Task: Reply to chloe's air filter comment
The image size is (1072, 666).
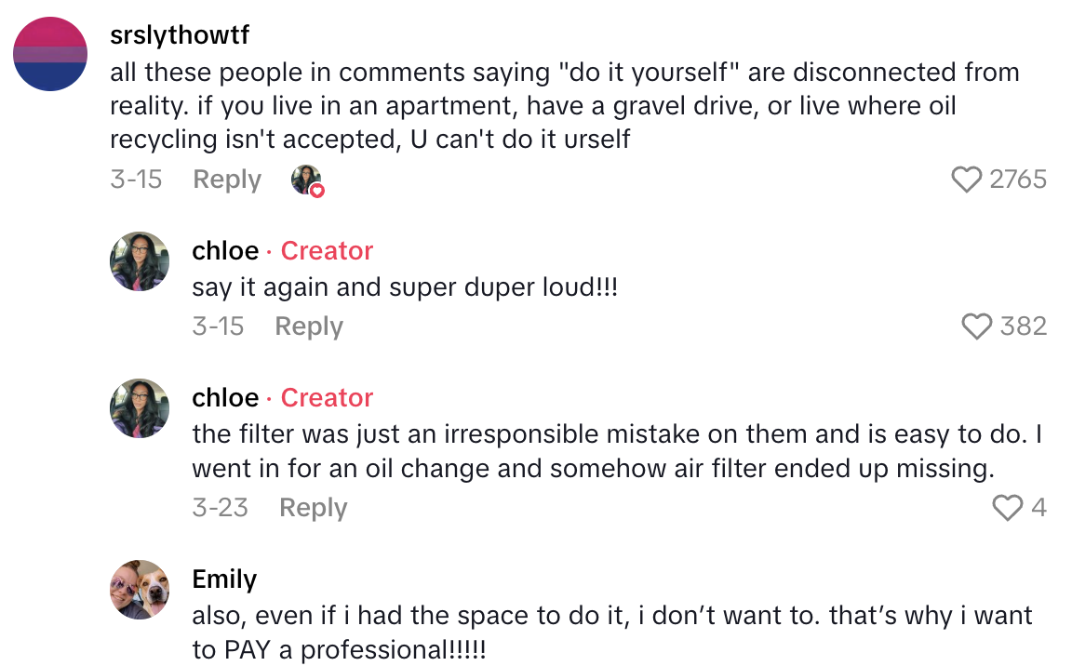Action: click(x=313, y=508)
